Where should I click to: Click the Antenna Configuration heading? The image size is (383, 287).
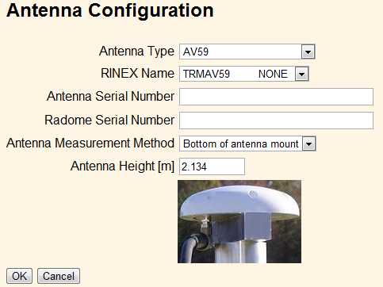pos(110,10)
